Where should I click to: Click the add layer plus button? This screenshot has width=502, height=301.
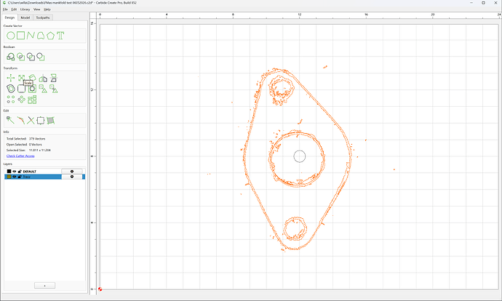coord(44,285)
